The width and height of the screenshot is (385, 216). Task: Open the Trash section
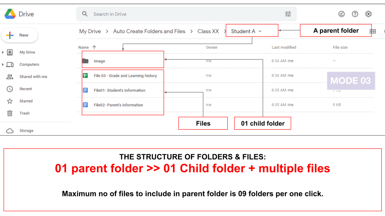pyautogui.click(x=24, y=113)
